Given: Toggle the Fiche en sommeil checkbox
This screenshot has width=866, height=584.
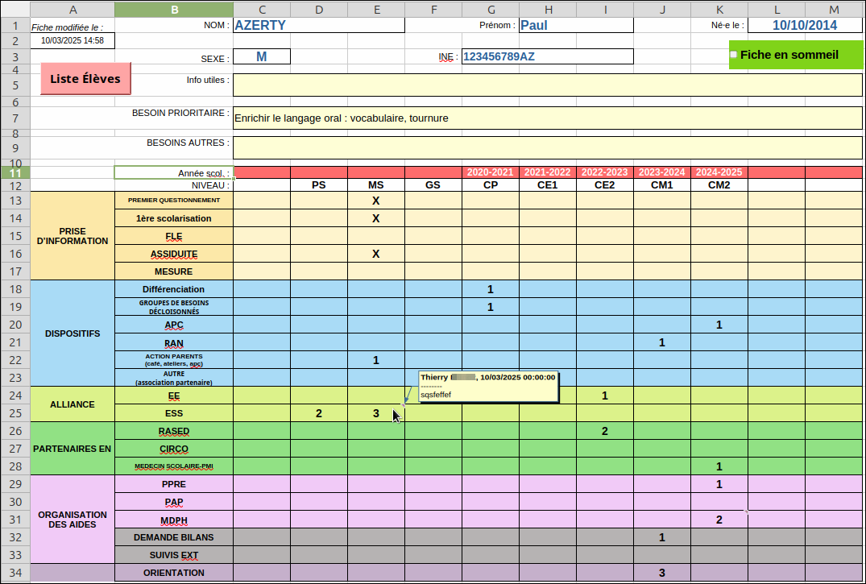Looking at the screenshot, I should pos(733,55).
